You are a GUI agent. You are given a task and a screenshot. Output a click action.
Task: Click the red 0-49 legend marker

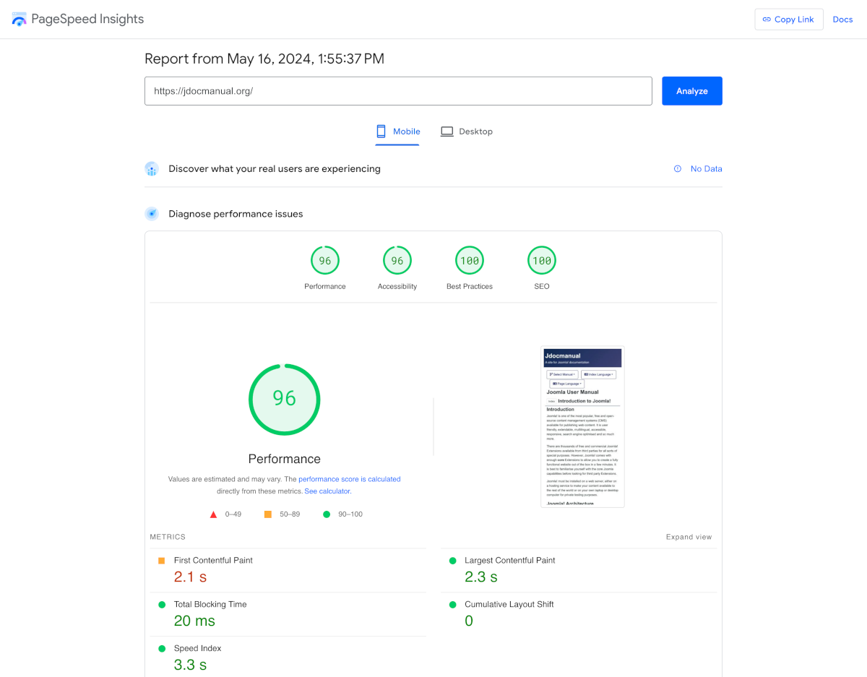(213, 514)
